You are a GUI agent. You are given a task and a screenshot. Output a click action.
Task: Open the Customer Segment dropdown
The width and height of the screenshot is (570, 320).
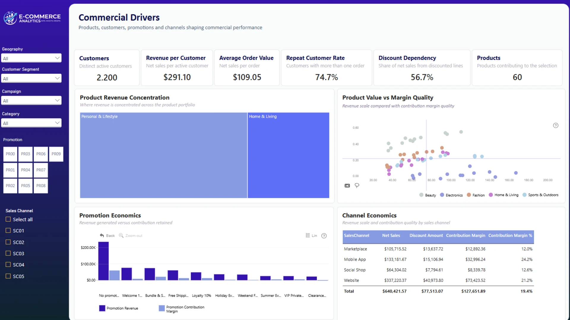(31, 79)
